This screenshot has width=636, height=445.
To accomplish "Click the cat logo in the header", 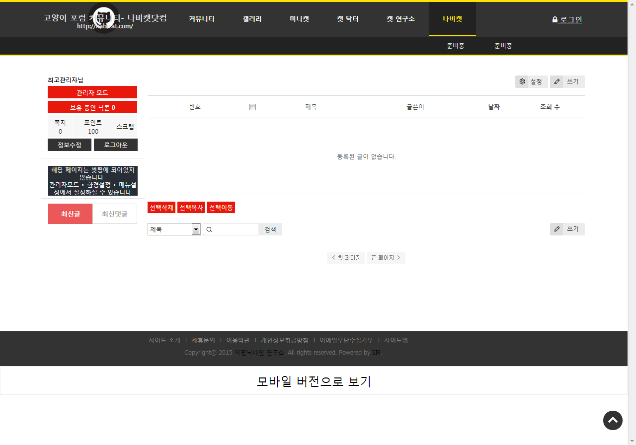I will click(x=104, y=17).
